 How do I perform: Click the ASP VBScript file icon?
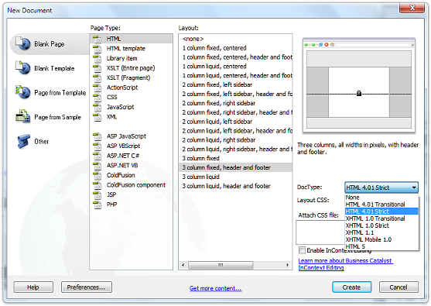tap(97, 146)
